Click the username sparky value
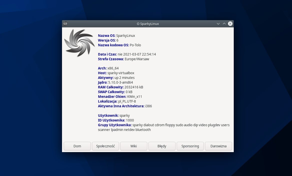 point(124,116)
